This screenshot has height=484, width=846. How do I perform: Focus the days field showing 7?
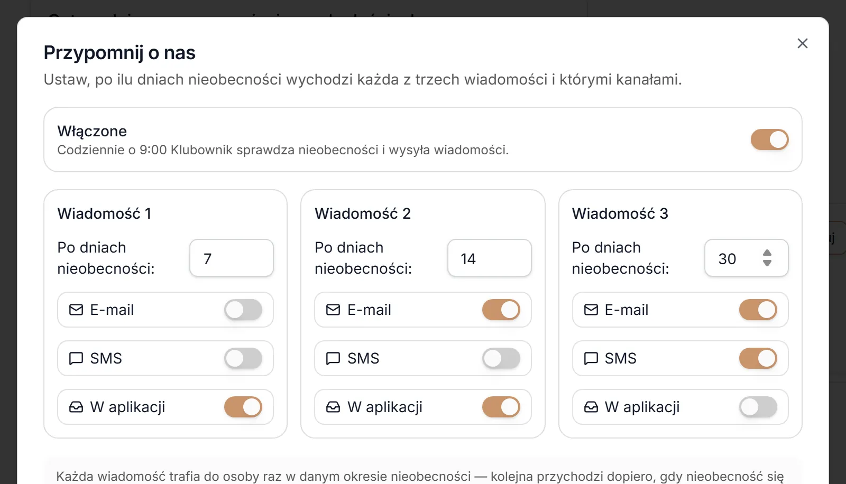(x=232, y=258)
